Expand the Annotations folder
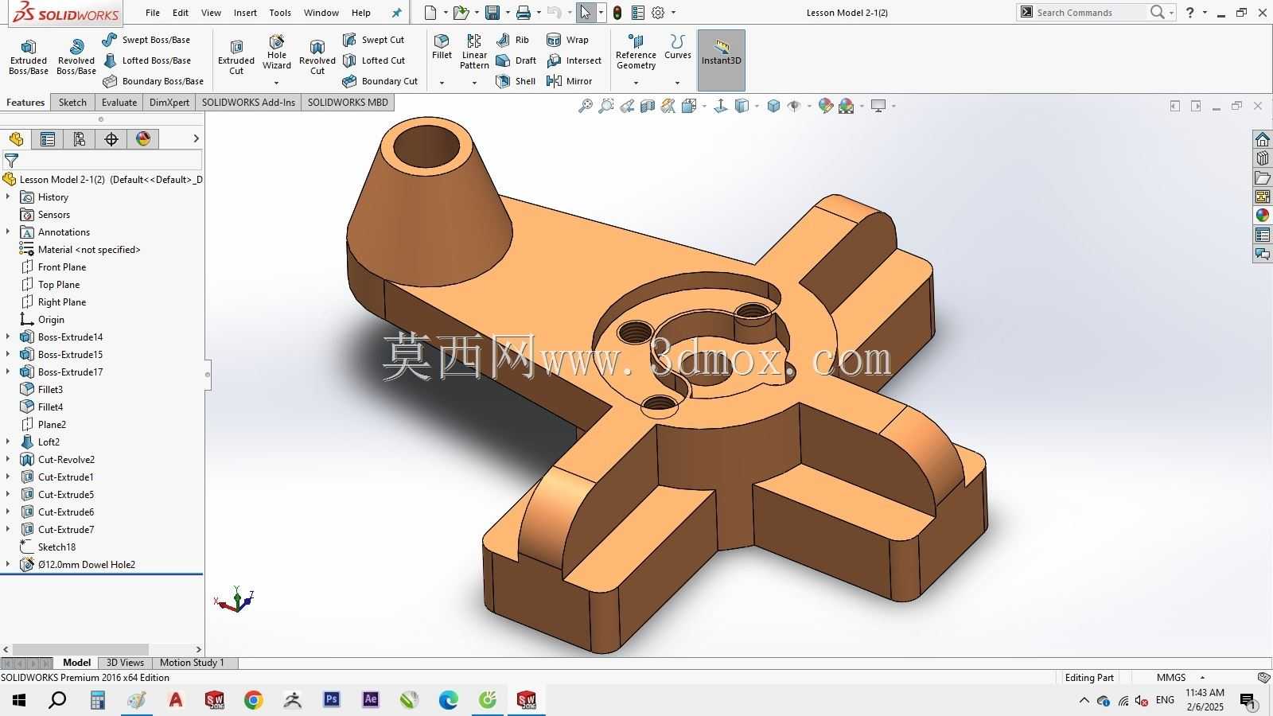Image resolution: width=1273 pixels, height=716 pixels. (x=8, y=232)
